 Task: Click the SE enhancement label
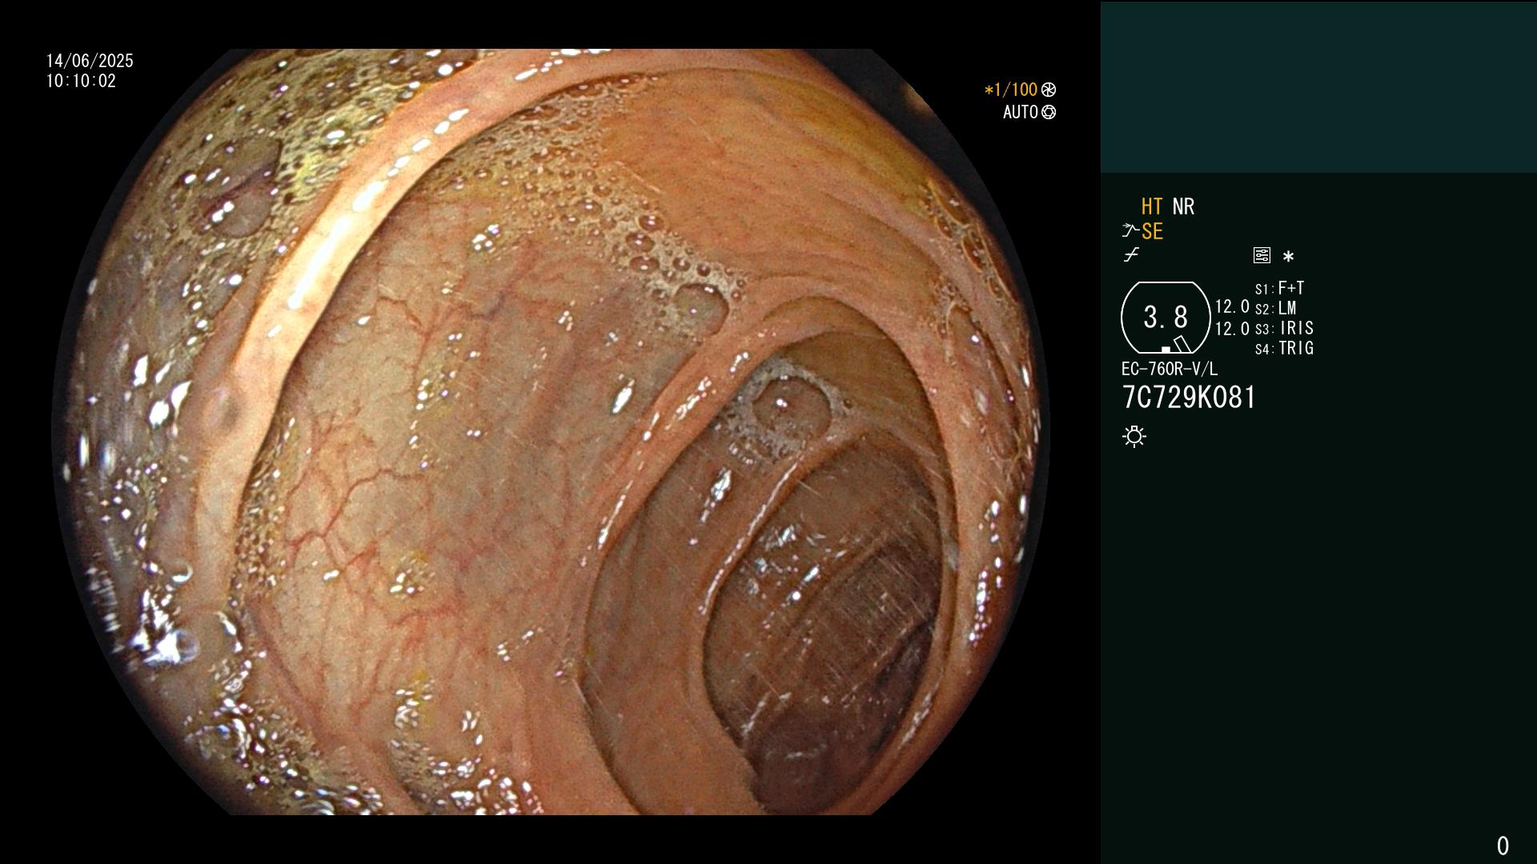pos(1152,231)
